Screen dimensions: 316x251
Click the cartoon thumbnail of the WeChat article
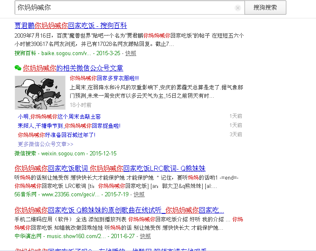40,92
